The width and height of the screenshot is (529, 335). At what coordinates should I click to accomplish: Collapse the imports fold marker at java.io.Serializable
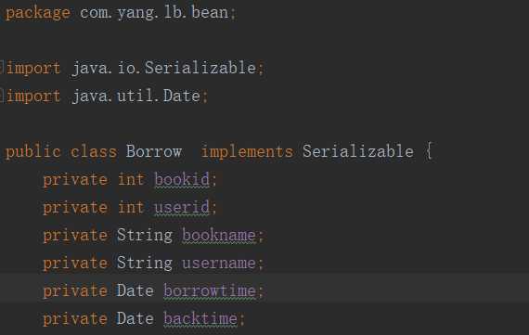(x=2, y=67)
